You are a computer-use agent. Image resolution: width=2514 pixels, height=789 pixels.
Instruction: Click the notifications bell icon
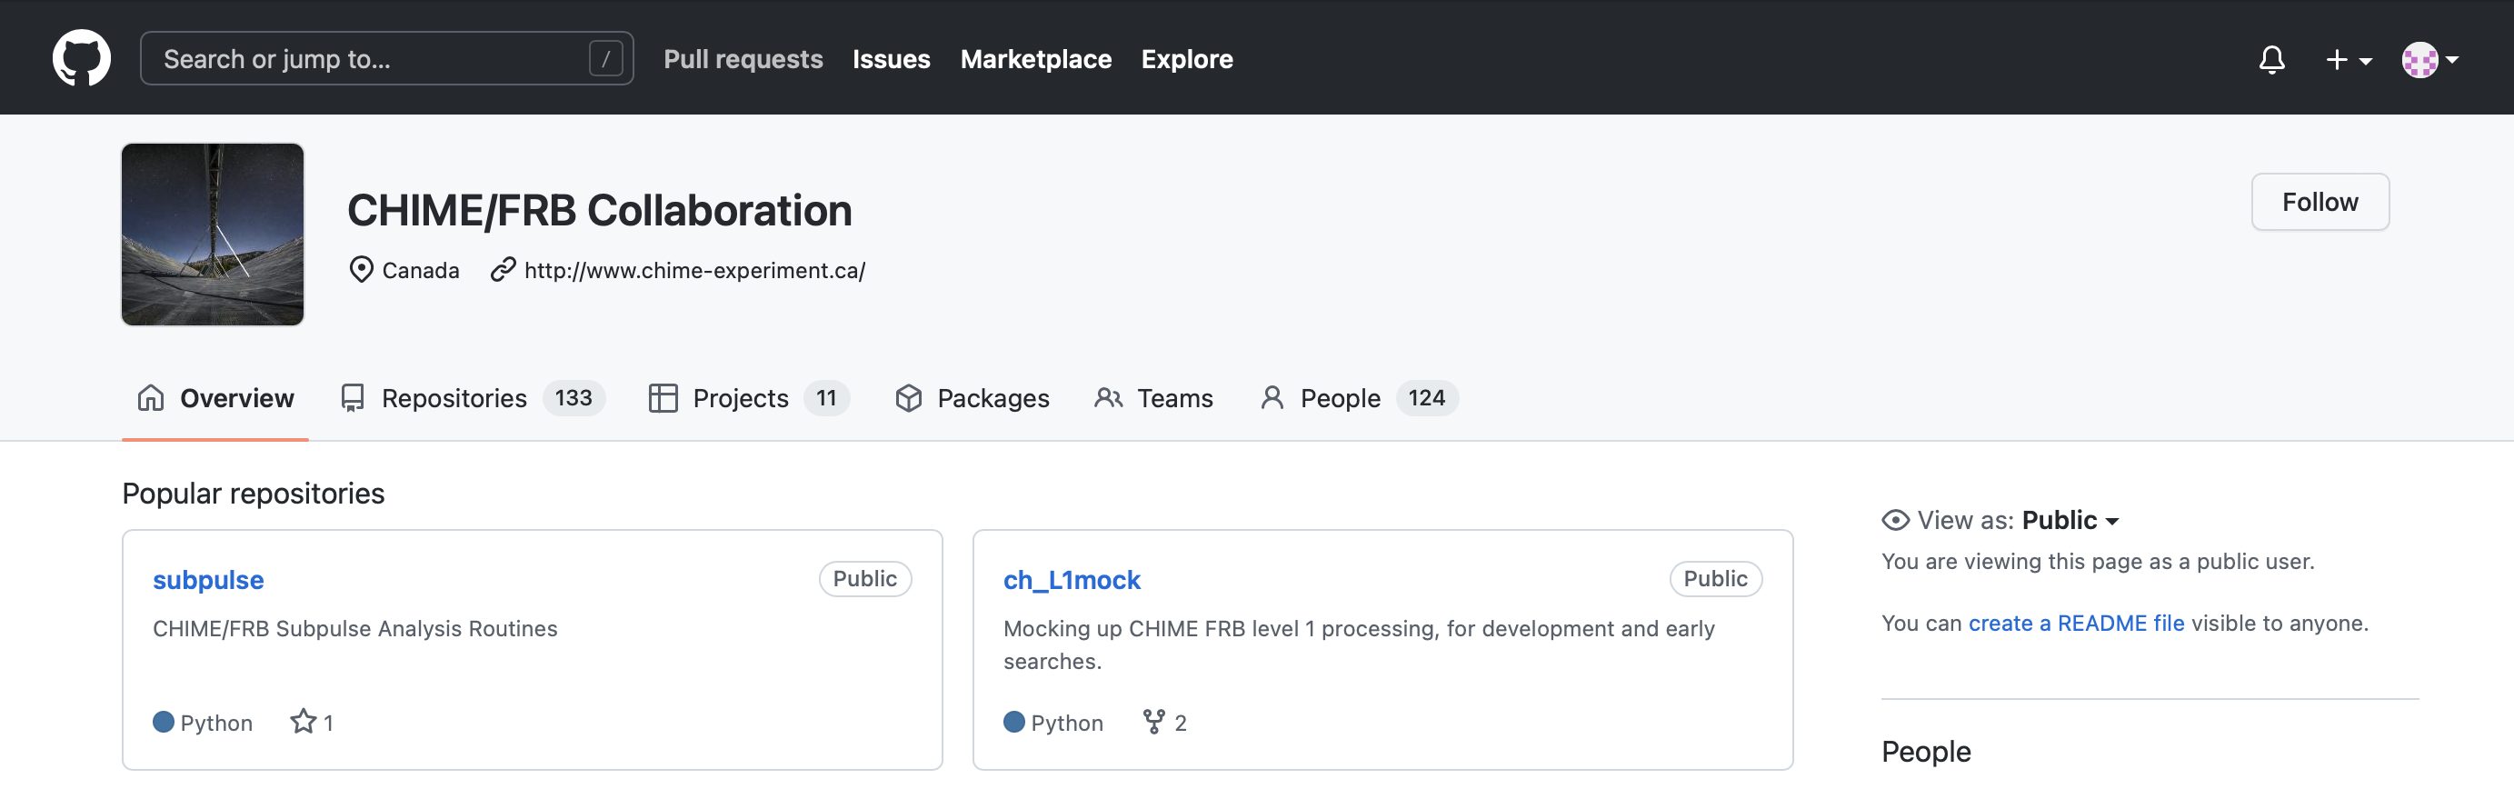tap(2271, 60)
